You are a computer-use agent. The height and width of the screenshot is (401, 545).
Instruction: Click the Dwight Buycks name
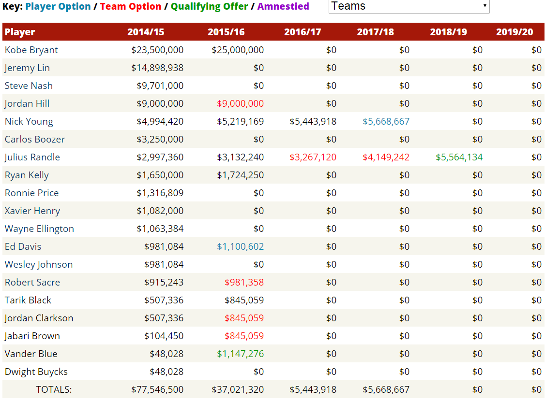[x=36, y=372]
